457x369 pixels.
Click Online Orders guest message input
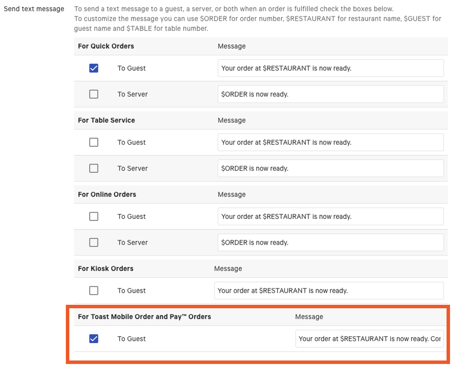(x=330, y=216)
